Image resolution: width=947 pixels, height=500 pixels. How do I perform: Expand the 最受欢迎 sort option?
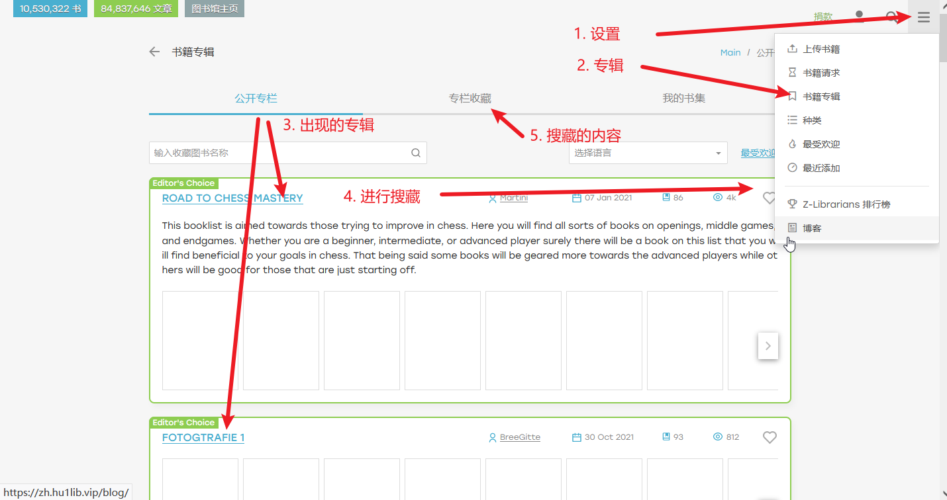pyautogui.click(x=758, y=153)
